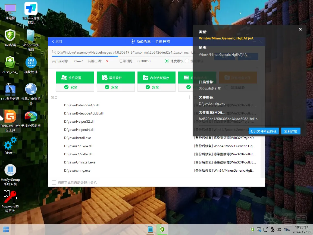The height and width of the screenshot is (235, 313).
Task: Open the 360杀毒 desktop shortcut
Action: click(x=10, y=38)
